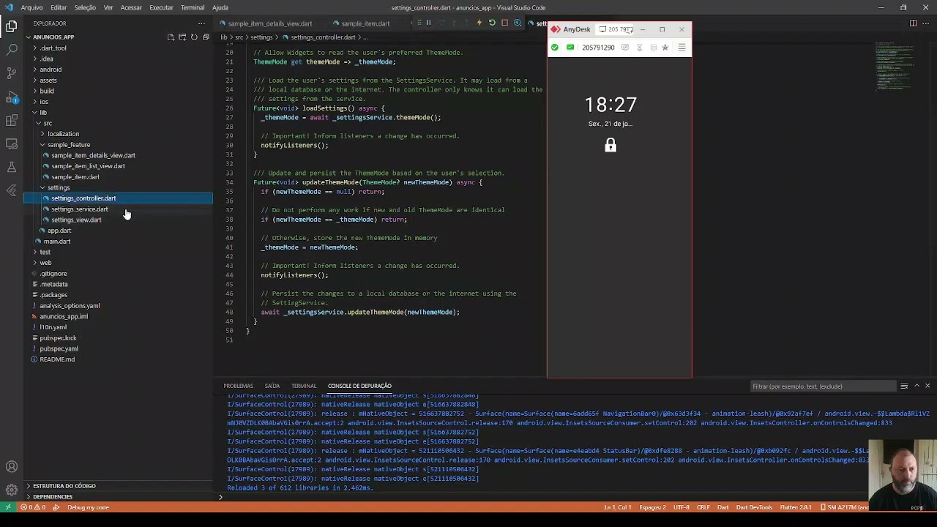
Task: Open the Run and Debug view
Action: (12, 97)
